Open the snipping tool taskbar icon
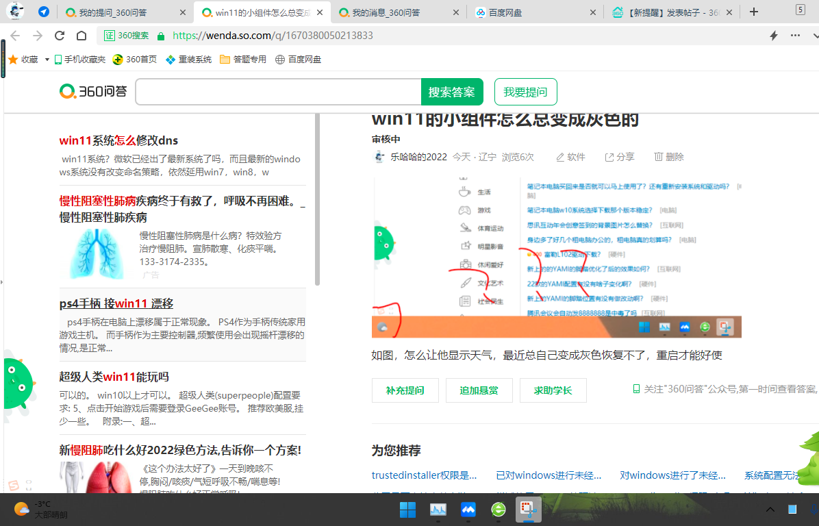Viewport: 819px width, 526px height. [528, 510]
